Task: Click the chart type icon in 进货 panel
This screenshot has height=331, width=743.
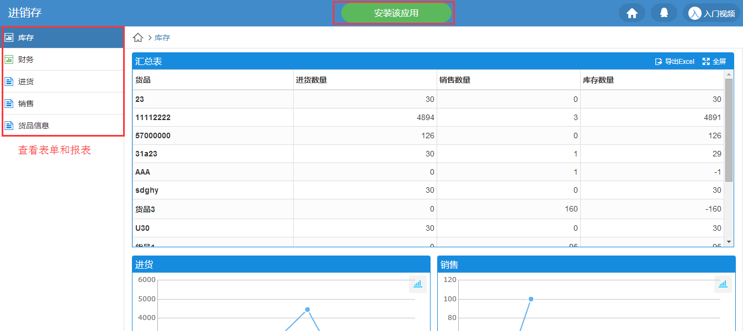Action: coord(417,284)
